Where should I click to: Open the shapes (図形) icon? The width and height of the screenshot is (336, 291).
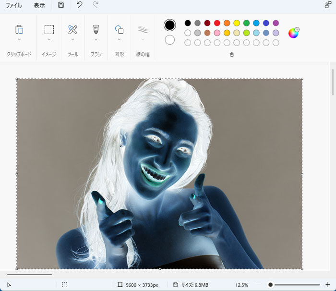point(120,30)
